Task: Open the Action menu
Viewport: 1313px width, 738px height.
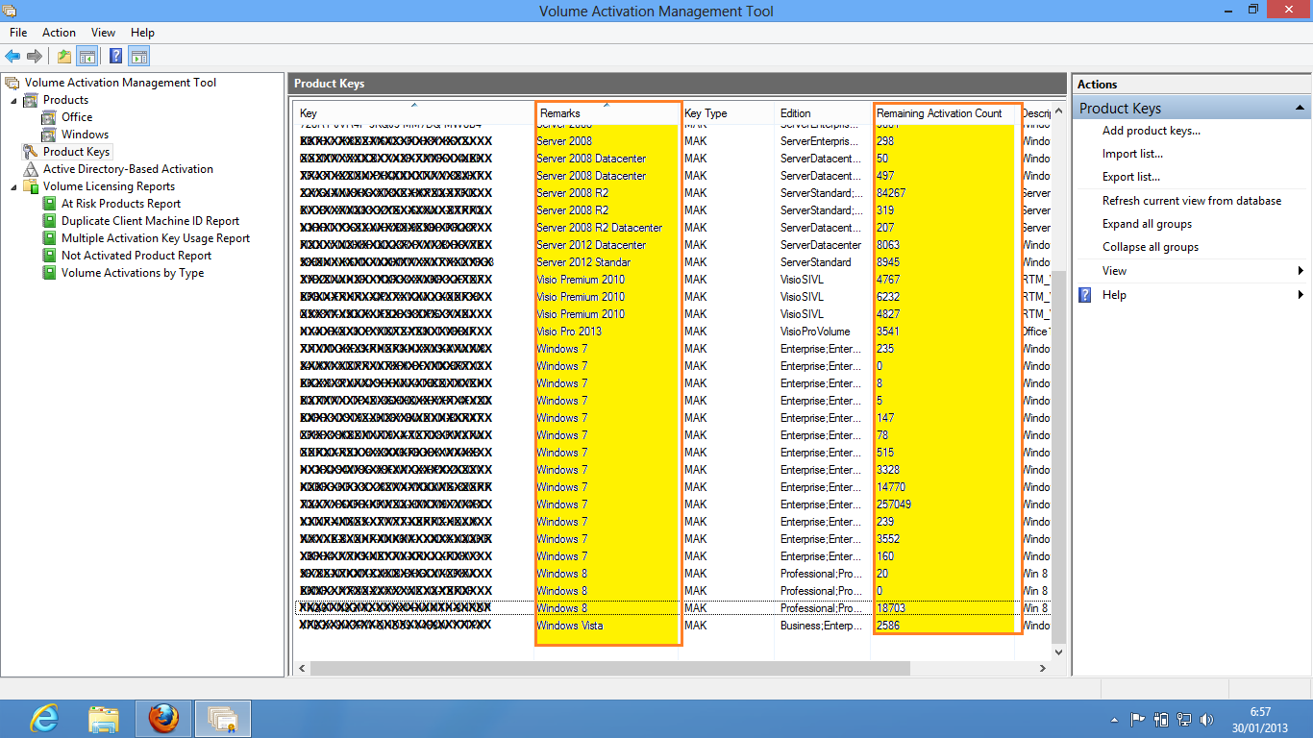Action: (x=59, y=32)
